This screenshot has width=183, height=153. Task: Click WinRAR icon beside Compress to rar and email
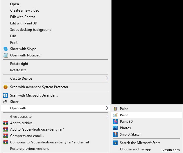6,142
